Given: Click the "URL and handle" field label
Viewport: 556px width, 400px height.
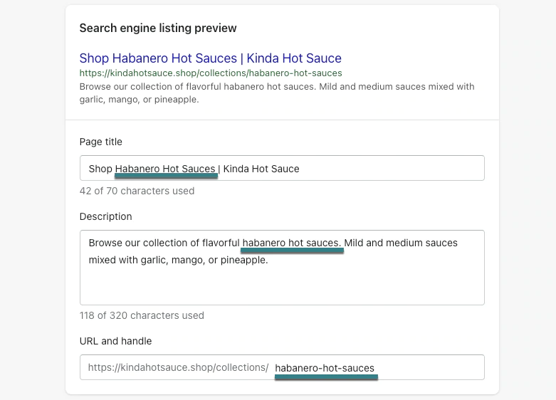Looking at the screenshot, I should (115, 341).
